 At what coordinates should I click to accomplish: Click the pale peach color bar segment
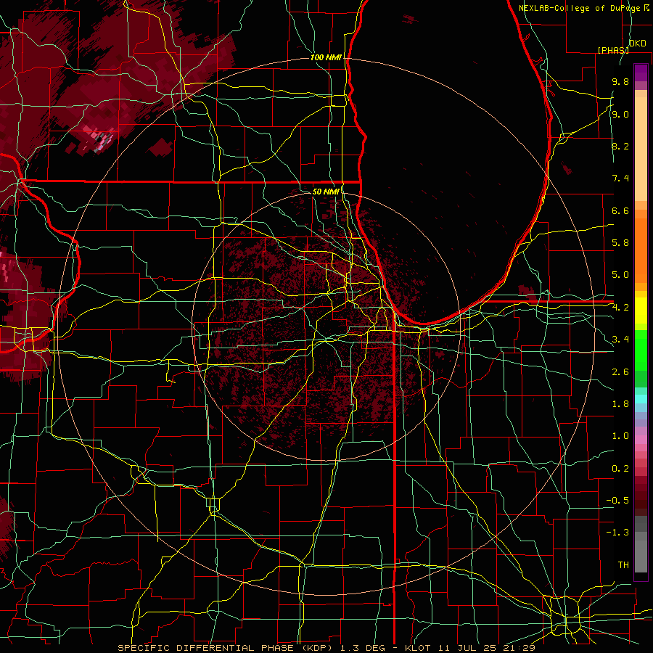(x=641, y=149)
